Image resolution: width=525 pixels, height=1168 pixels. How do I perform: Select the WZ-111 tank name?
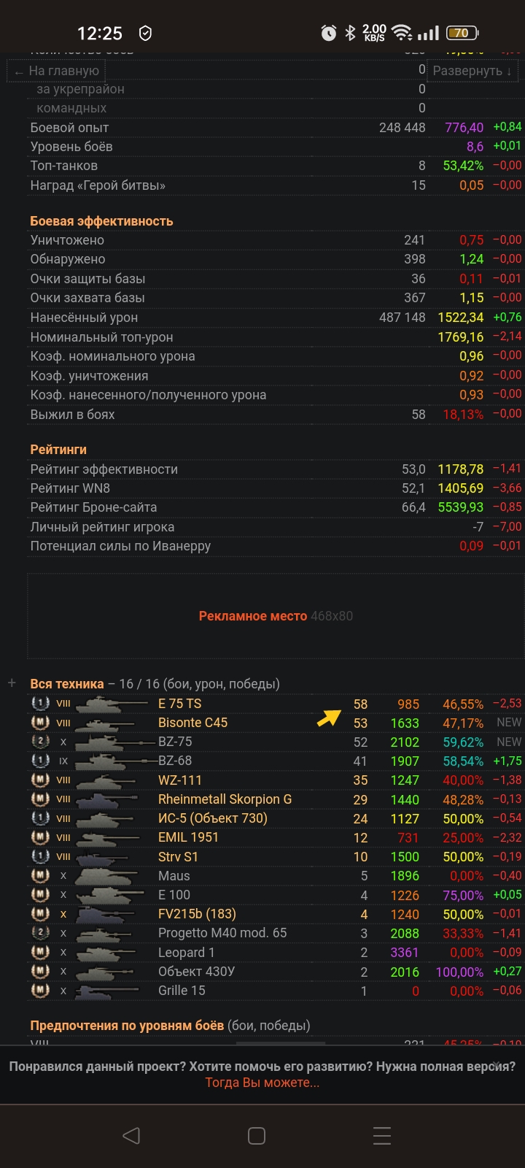[x=179, y=780]
